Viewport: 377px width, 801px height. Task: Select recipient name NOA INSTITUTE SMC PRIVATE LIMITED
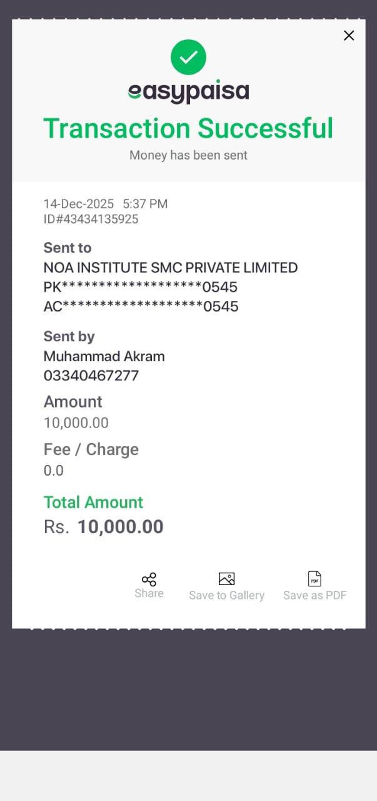point(171,268)
